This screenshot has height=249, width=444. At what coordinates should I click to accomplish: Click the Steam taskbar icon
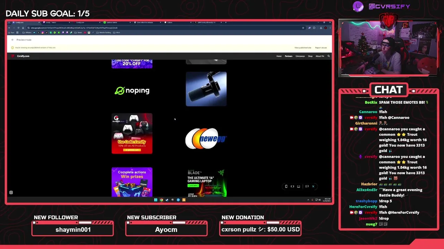coord(167,200)
